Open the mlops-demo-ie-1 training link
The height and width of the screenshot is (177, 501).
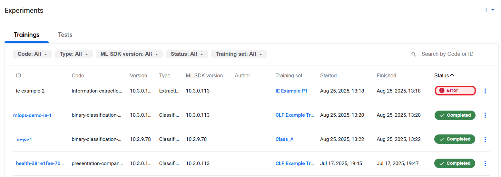coord(32,115)
